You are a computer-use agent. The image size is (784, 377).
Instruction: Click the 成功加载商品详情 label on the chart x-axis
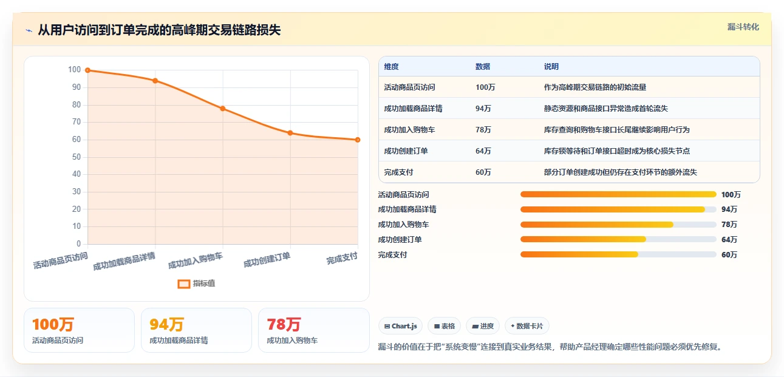[x=124, y=262]
